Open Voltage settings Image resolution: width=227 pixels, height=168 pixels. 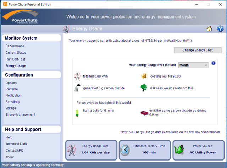pos(11,108)
